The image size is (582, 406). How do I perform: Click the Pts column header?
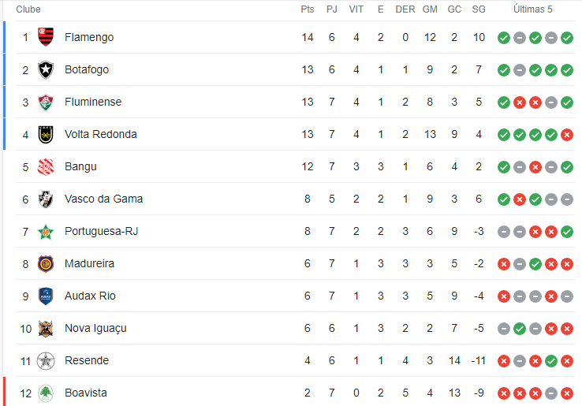pos(308,9)
